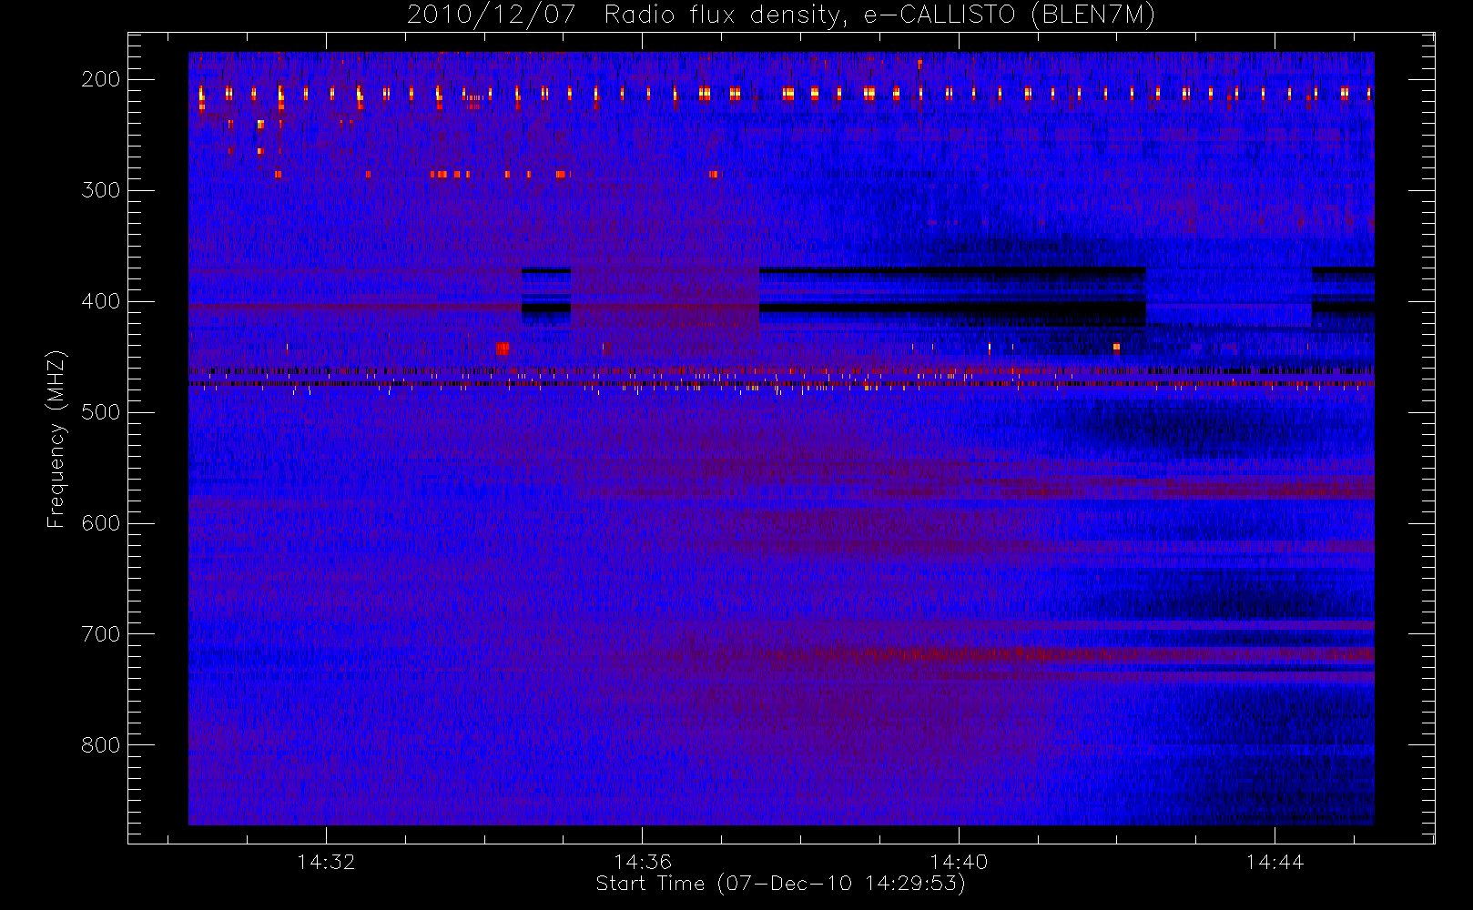Click the '14:32' time axis label
The height and width of the screenshot is (910, 1473).
point(326,862)
